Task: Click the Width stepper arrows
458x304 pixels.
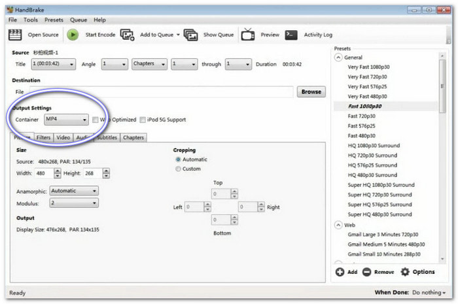Action: [x=58, y=173]
